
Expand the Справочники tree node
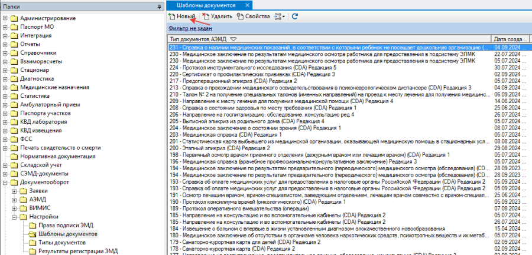click(x=5, y=53)
